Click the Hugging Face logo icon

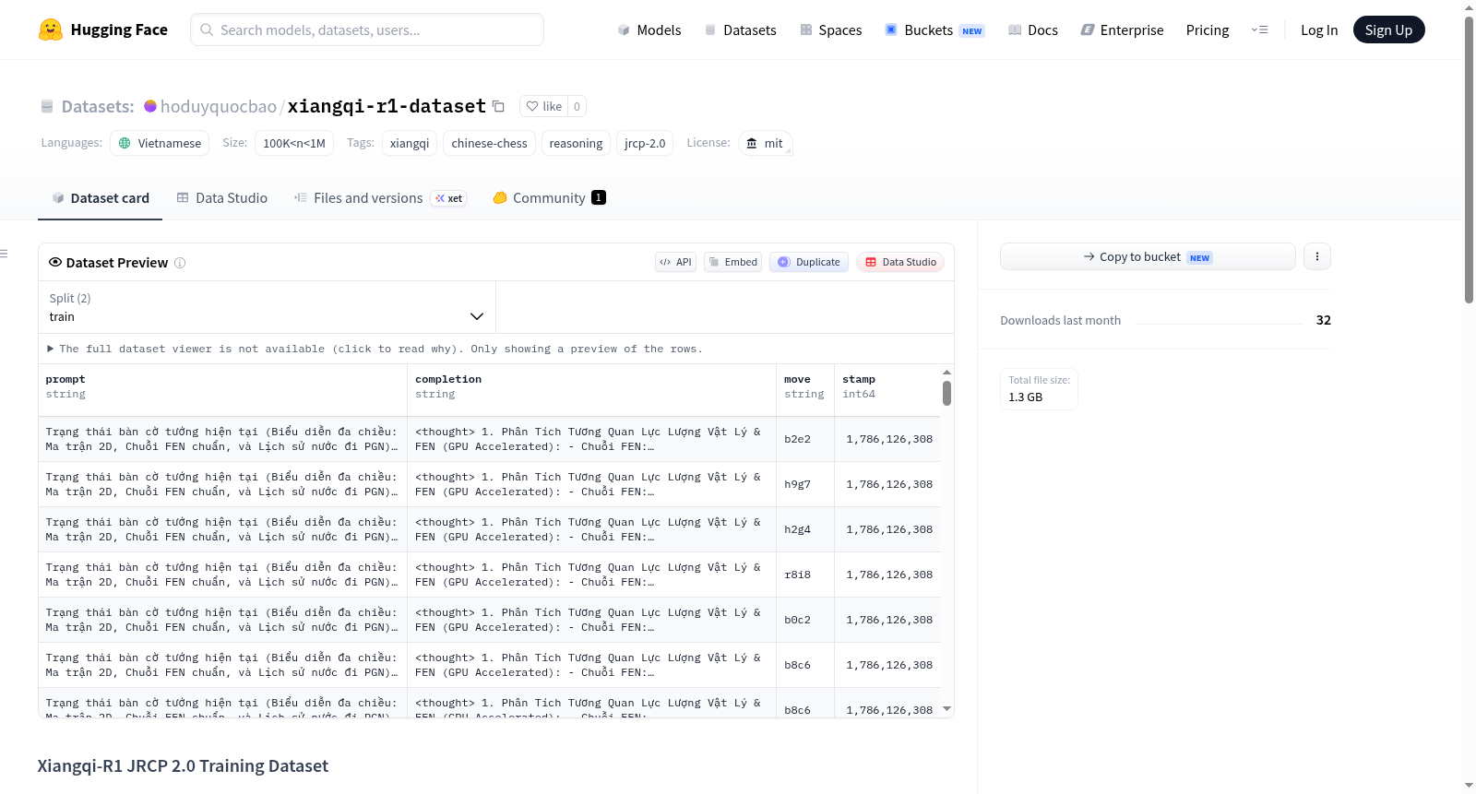[51, 30]
